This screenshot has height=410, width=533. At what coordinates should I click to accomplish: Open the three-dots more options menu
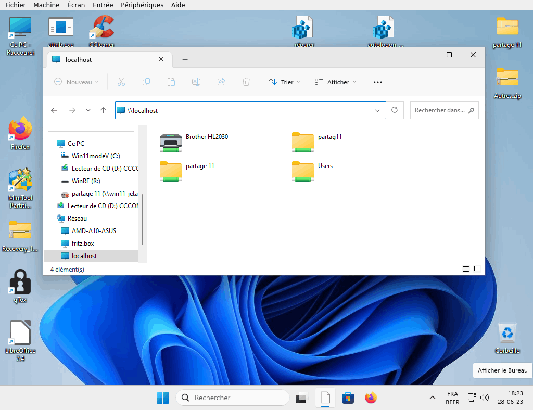(x=378, y=82)
